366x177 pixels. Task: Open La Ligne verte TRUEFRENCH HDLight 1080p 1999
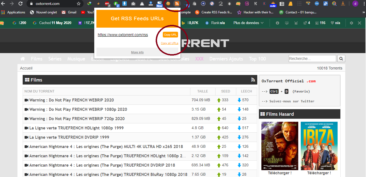[x=76, y=128]
